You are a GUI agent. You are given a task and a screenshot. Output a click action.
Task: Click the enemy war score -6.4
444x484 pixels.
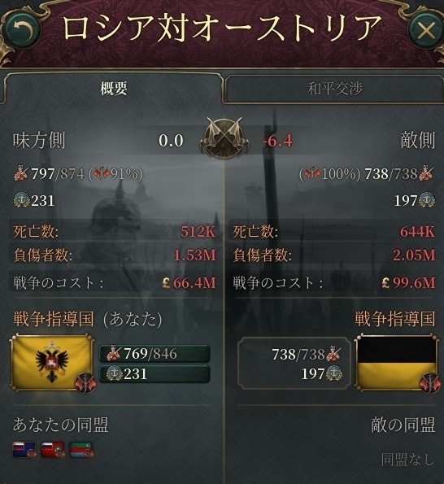click(276, 141)
